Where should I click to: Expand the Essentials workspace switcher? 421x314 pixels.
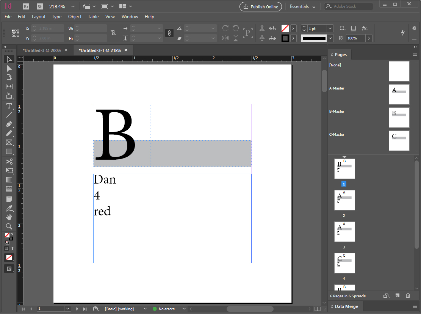click(303, 7)
